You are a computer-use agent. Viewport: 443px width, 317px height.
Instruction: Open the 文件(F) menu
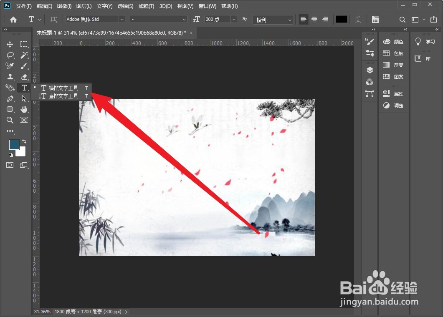(24, 6)
